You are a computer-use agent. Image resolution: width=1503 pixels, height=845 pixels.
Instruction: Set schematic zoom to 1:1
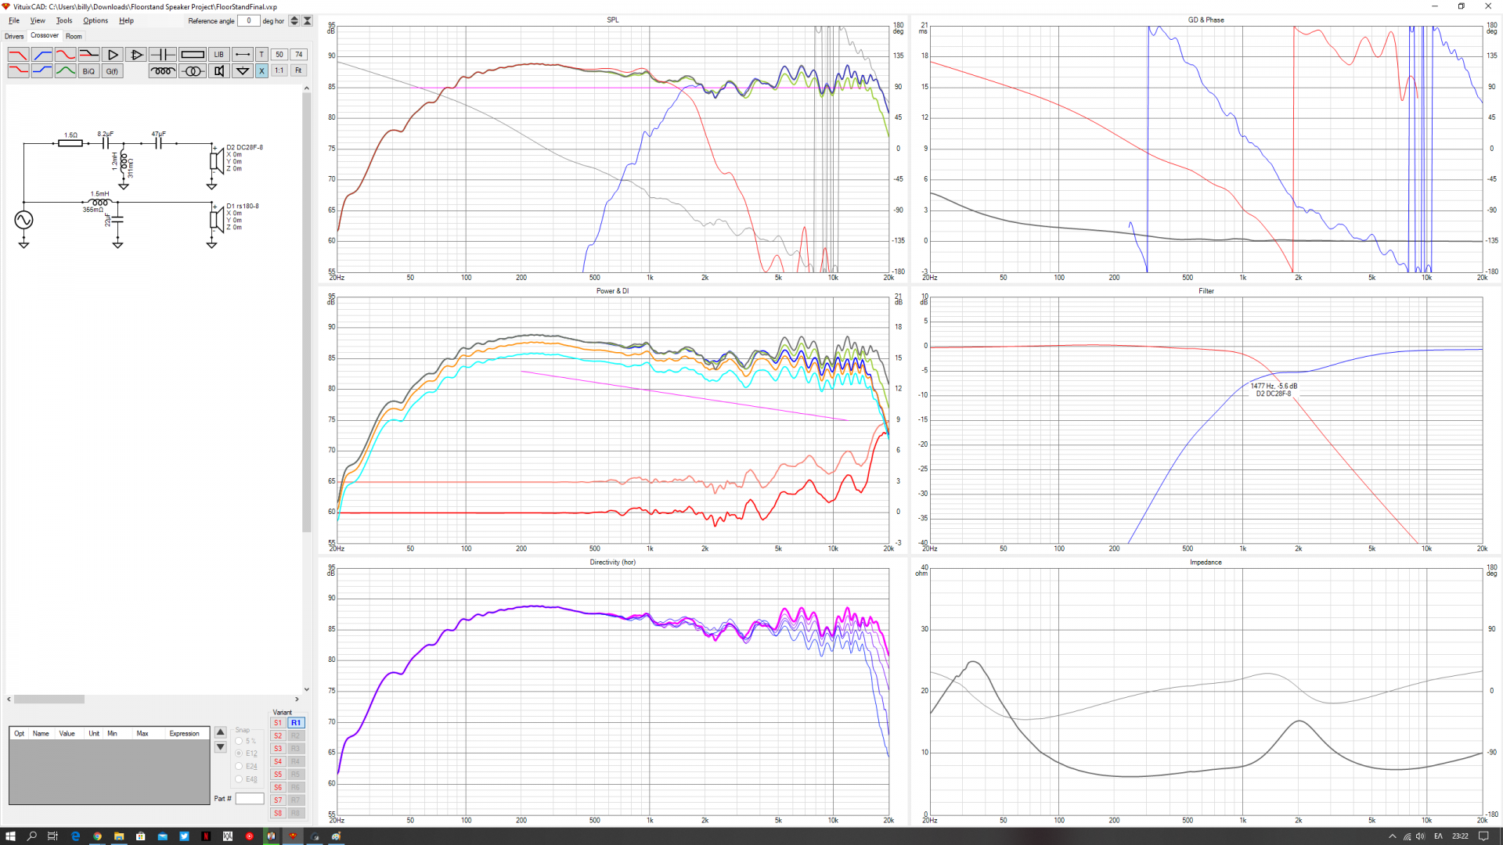(279, 70)
